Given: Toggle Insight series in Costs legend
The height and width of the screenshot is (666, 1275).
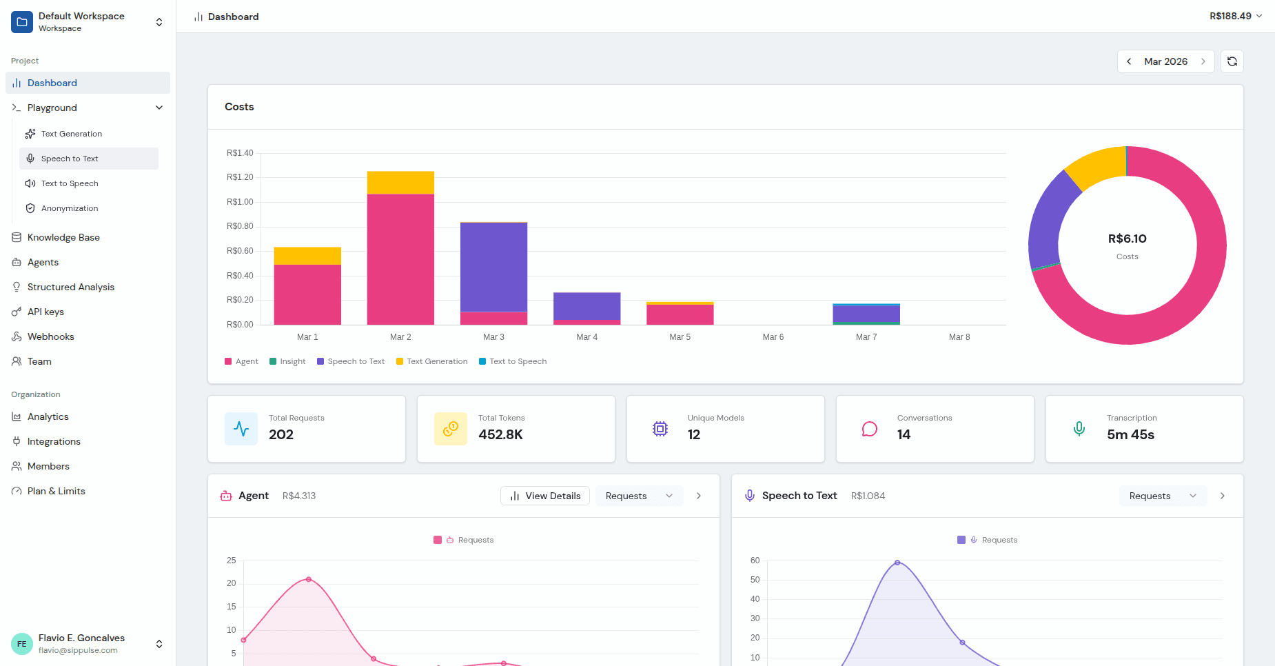Looking at the screenshot, I should click(287, 361).
